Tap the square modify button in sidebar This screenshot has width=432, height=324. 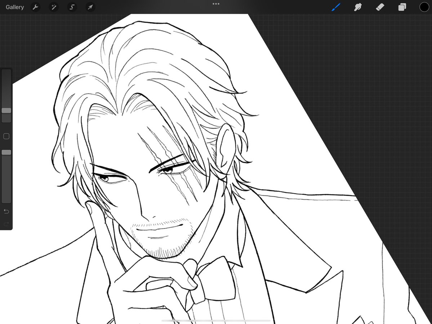[x=6, y=136]
